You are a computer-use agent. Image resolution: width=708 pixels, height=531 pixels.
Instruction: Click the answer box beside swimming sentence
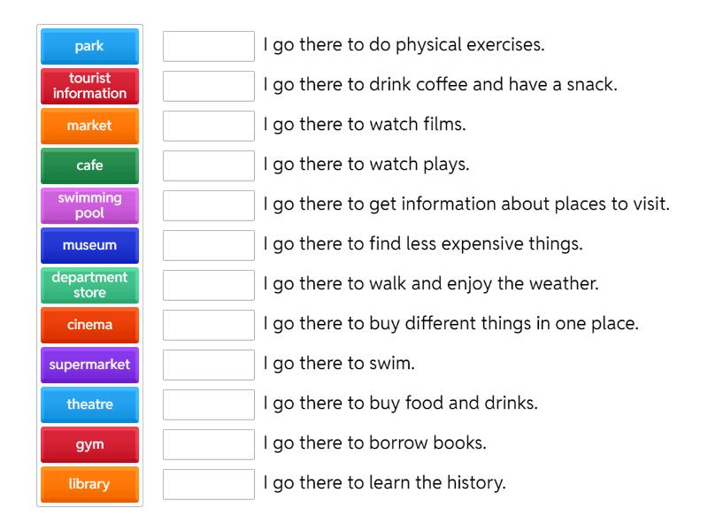pos(207,365)
